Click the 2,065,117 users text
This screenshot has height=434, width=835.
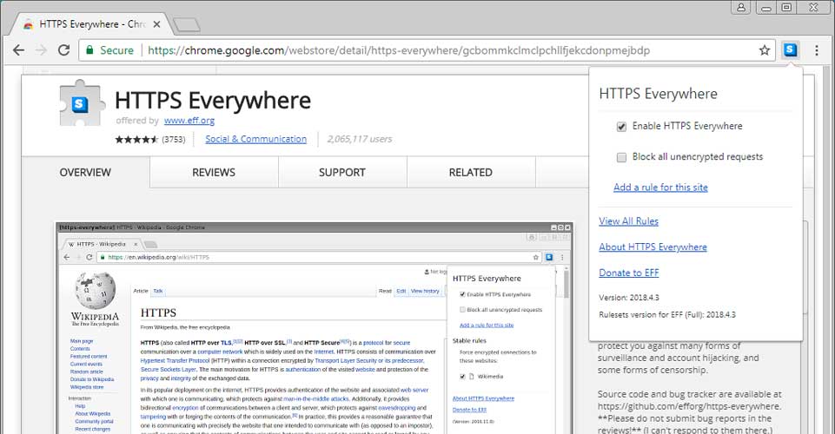click(360, 140)
